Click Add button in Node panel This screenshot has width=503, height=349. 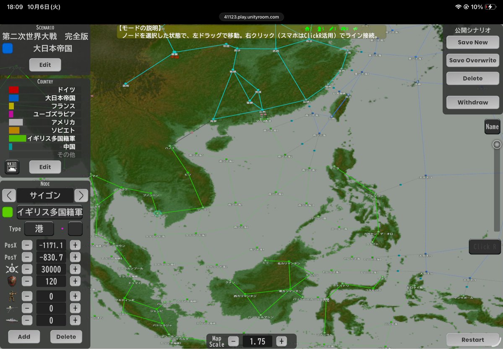click(24, 336)
